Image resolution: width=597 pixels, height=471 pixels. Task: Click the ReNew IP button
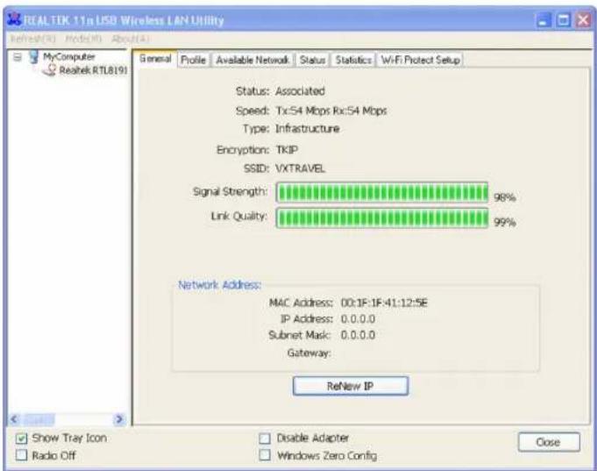click(x=351, y=386)
